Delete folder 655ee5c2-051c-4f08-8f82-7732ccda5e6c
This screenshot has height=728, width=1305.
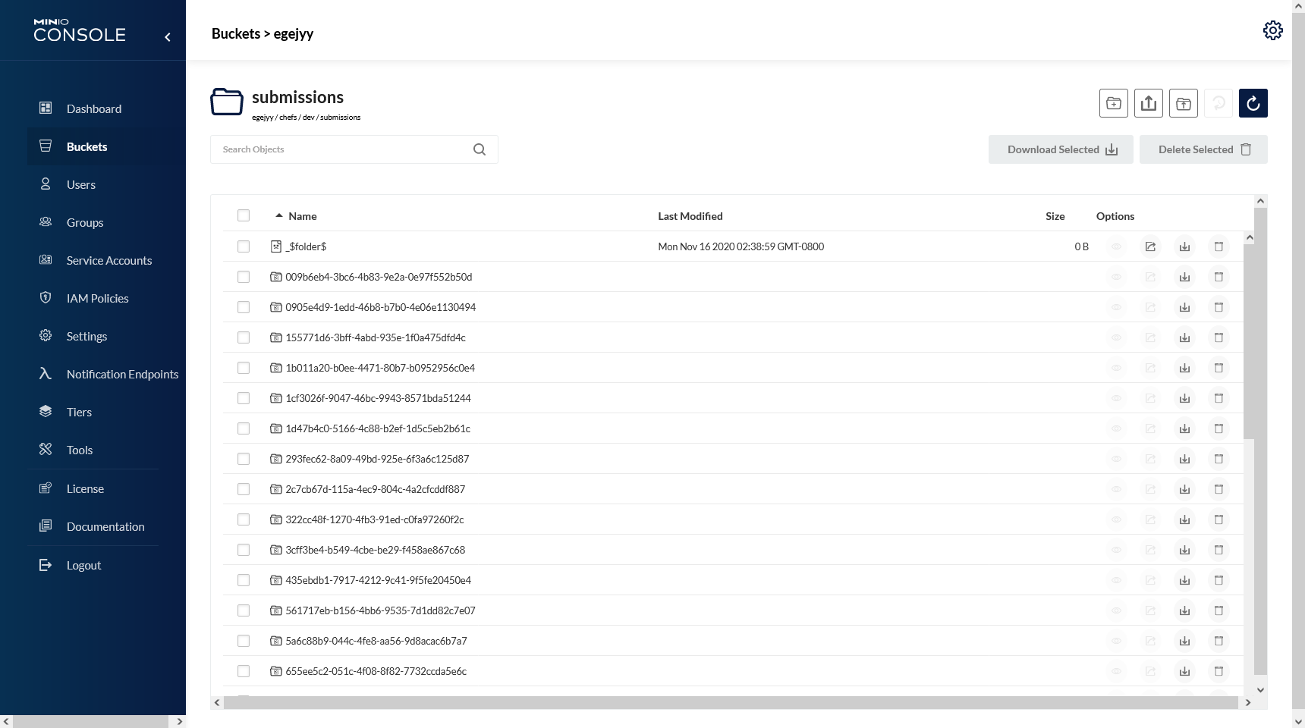(1219, 671)
